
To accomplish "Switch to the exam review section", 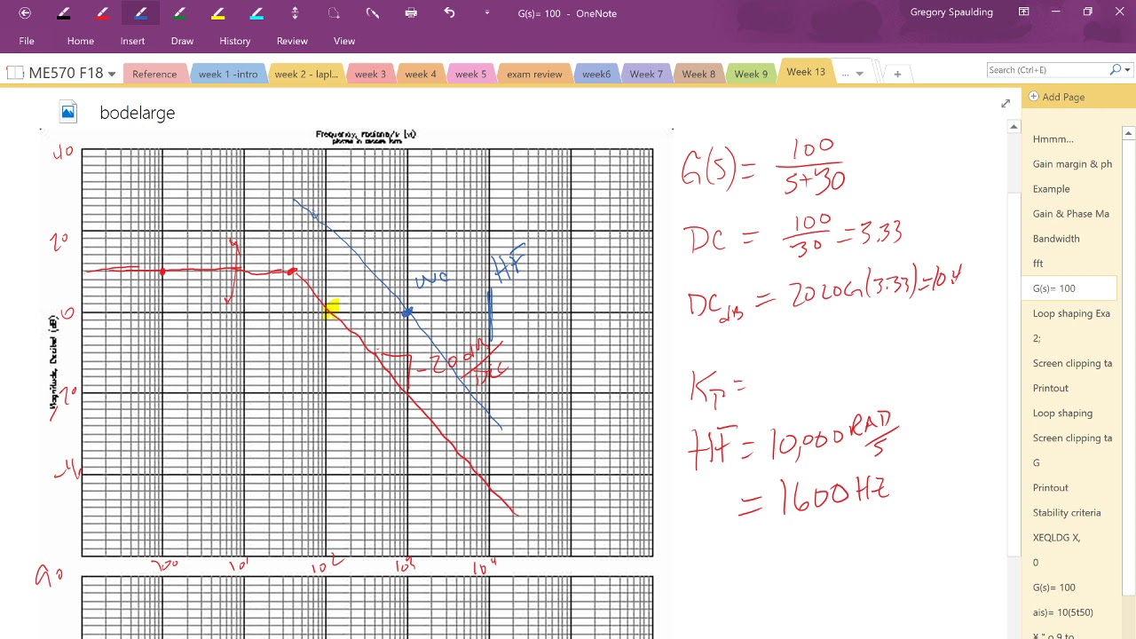I will [x=534, y=75].
